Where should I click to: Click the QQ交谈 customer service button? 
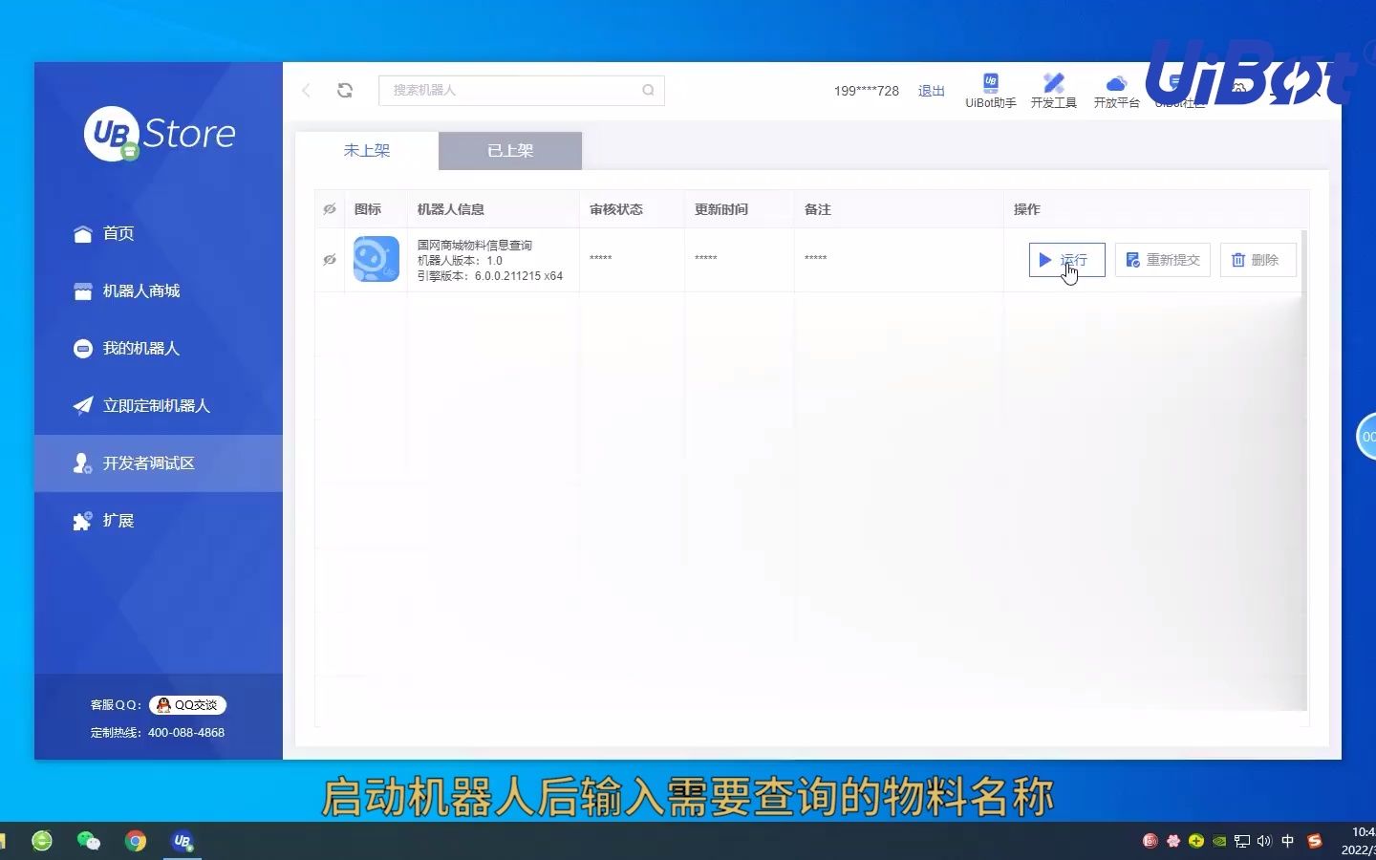pos(187,705)
